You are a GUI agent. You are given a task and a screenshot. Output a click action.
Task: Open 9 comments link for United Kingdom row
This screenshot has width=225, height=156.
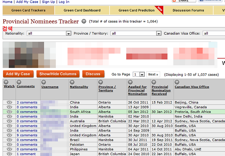[27, 135]
